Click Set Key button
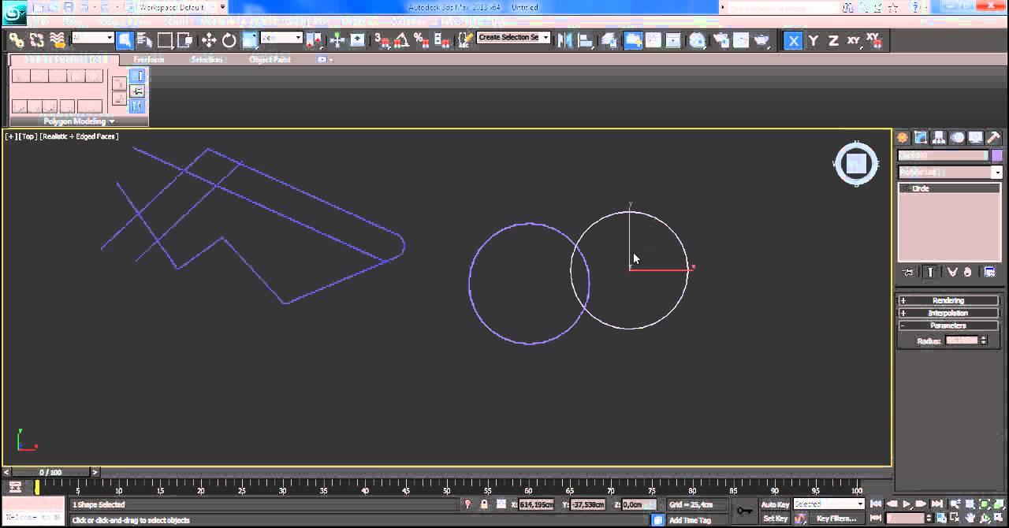Viewport: 1009px width, 528px height. coord(775,519)
